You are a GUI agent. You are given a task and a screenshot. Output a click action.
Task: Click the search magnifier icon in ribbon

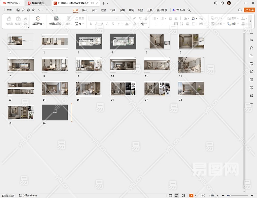tap(189, 10)
